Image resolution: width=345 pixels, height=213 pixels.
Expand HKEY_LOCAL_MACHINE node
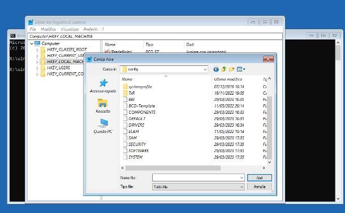coord(37,62)
